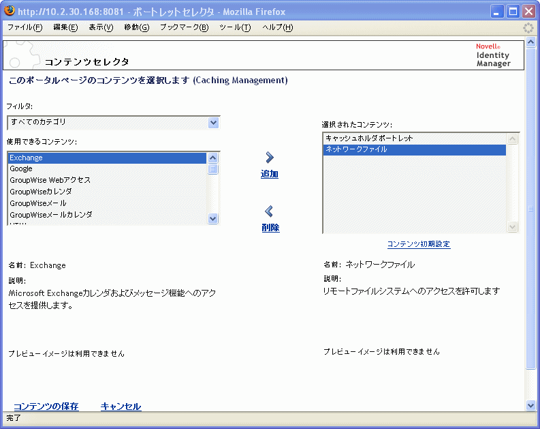540x429 pixels.
Task: Click the 追加 link
Action: [x=269, y=174]
